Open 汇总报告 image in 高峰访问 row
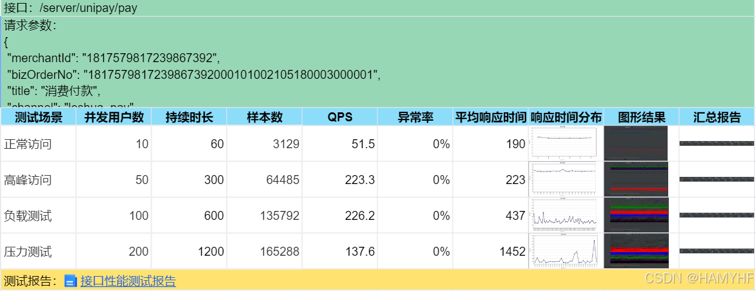Screen dimensions: 756x291 coord(717,179)
